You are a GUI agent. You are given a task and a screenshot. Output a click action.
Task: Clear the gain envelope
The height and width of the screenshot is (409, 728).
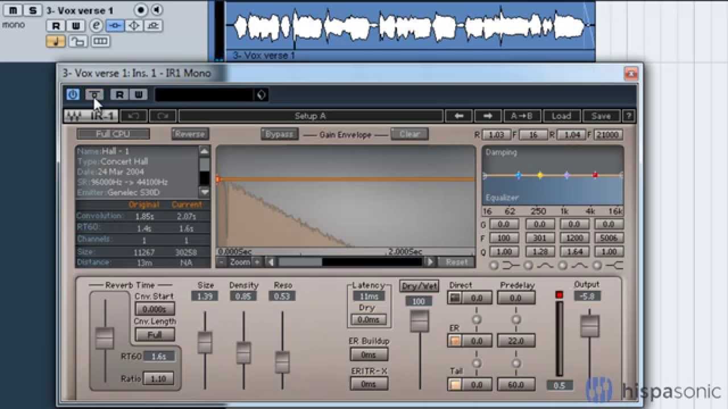409,134
